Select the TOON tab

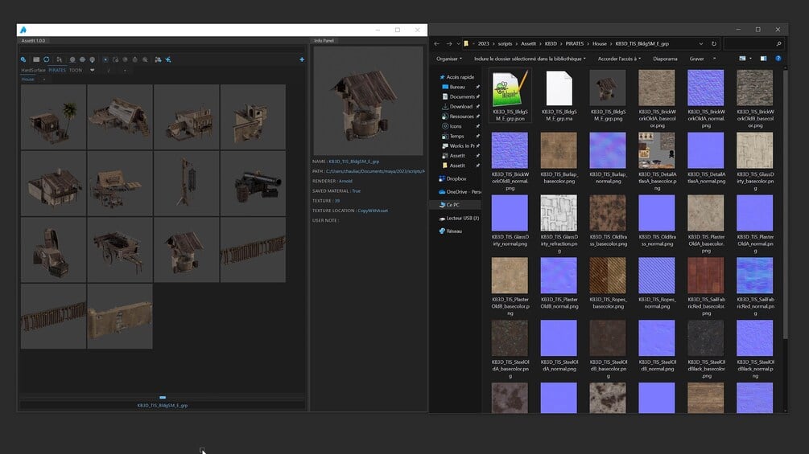pyautogui.click(x=75, y=70)
